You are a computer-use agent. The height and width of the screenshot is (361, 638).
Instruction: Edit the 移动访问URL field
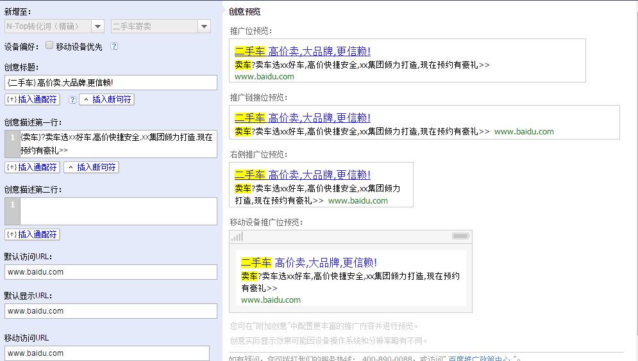pos(107,353)
